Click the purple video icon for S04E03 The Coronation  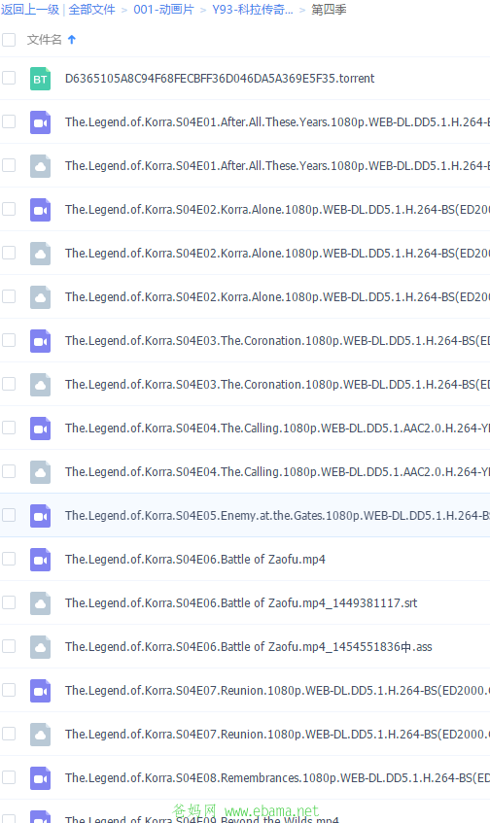tap(41, 341)
